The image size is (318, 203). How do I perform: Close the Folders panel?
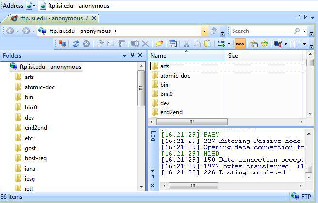tap(140, 55)
